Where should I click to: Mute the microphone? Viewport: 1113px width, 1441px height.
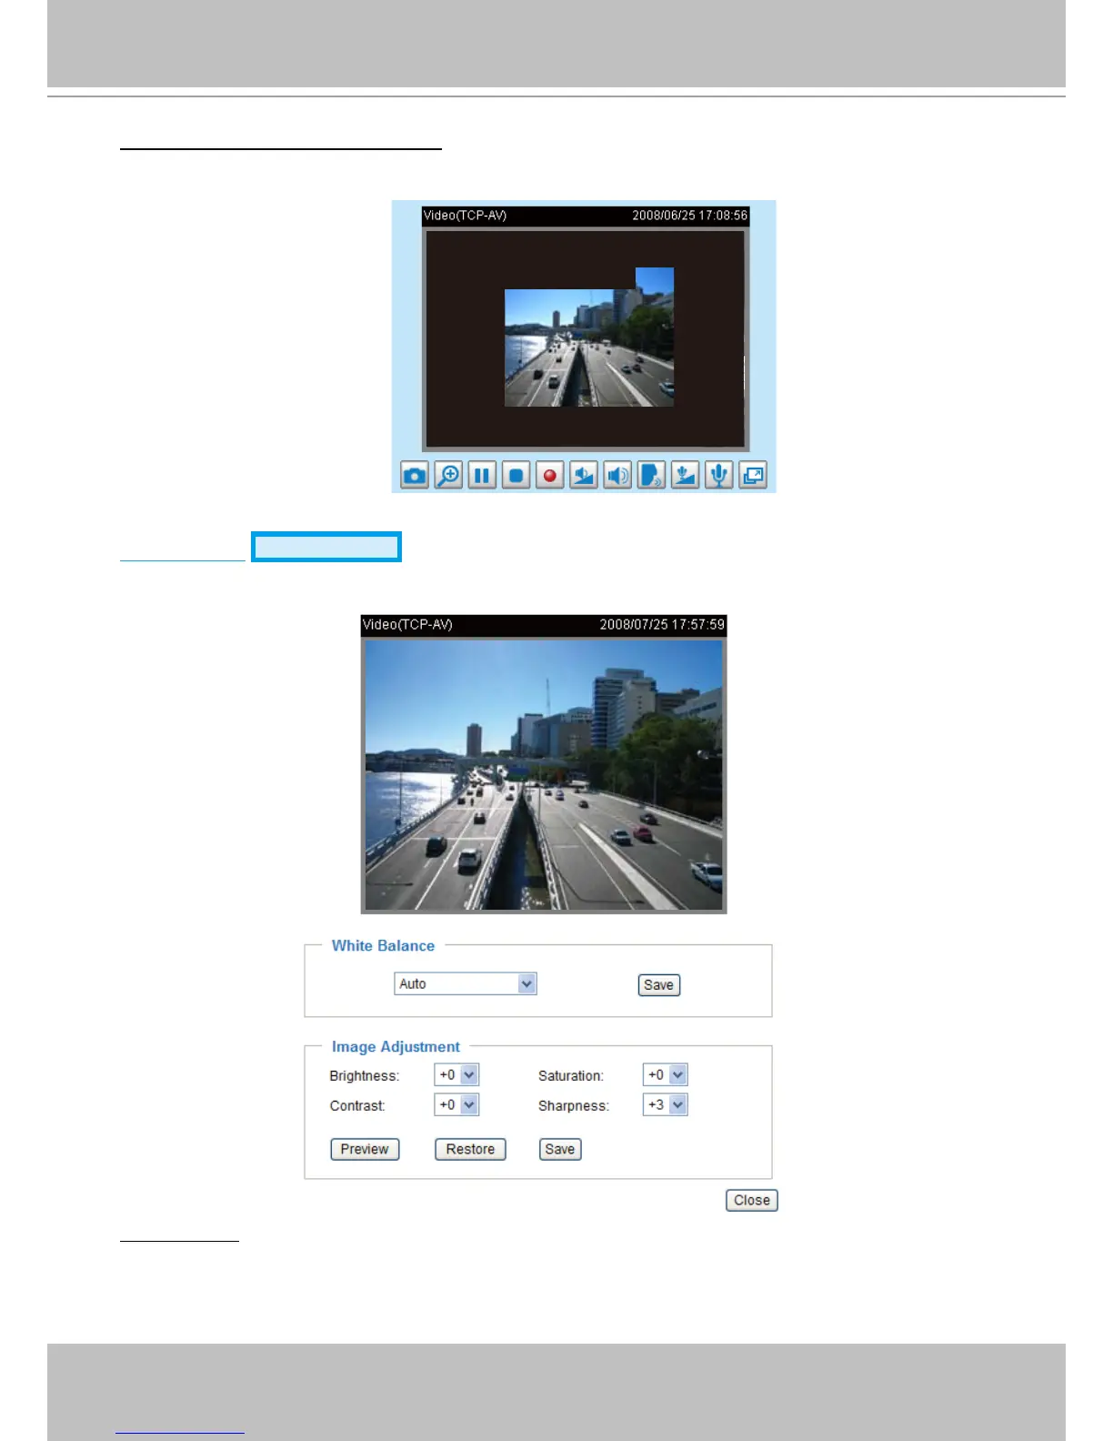pyautogui.click(x=718, y=475)
